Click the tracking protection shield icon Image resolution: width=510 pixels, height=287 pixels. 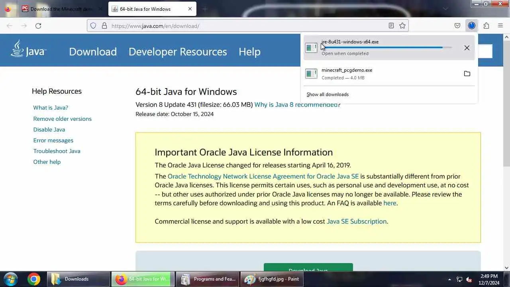tap(93, 26)
